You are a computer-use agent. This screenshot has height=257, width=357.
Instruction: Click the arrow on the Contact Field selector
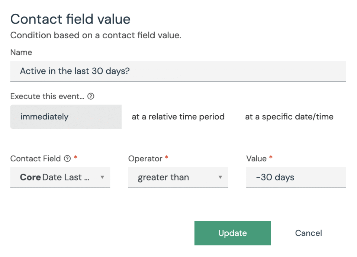click(102, 177)
